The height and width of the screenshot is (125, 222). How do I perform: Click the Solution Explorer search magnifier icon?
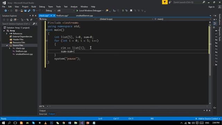34,24
